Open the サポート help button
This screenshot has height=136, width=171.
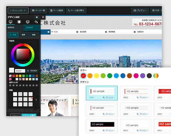[156, 10]
